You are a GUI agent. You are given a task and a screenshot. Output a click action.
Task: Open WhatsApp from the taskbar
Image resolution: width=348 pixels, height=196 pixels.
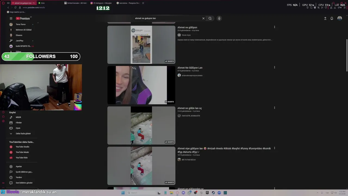189,193
